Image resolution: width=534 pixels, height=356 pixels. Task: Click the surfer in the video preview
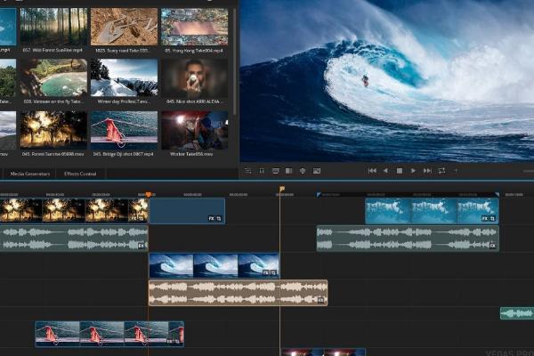pyautogui.click(x=366, y=80)
